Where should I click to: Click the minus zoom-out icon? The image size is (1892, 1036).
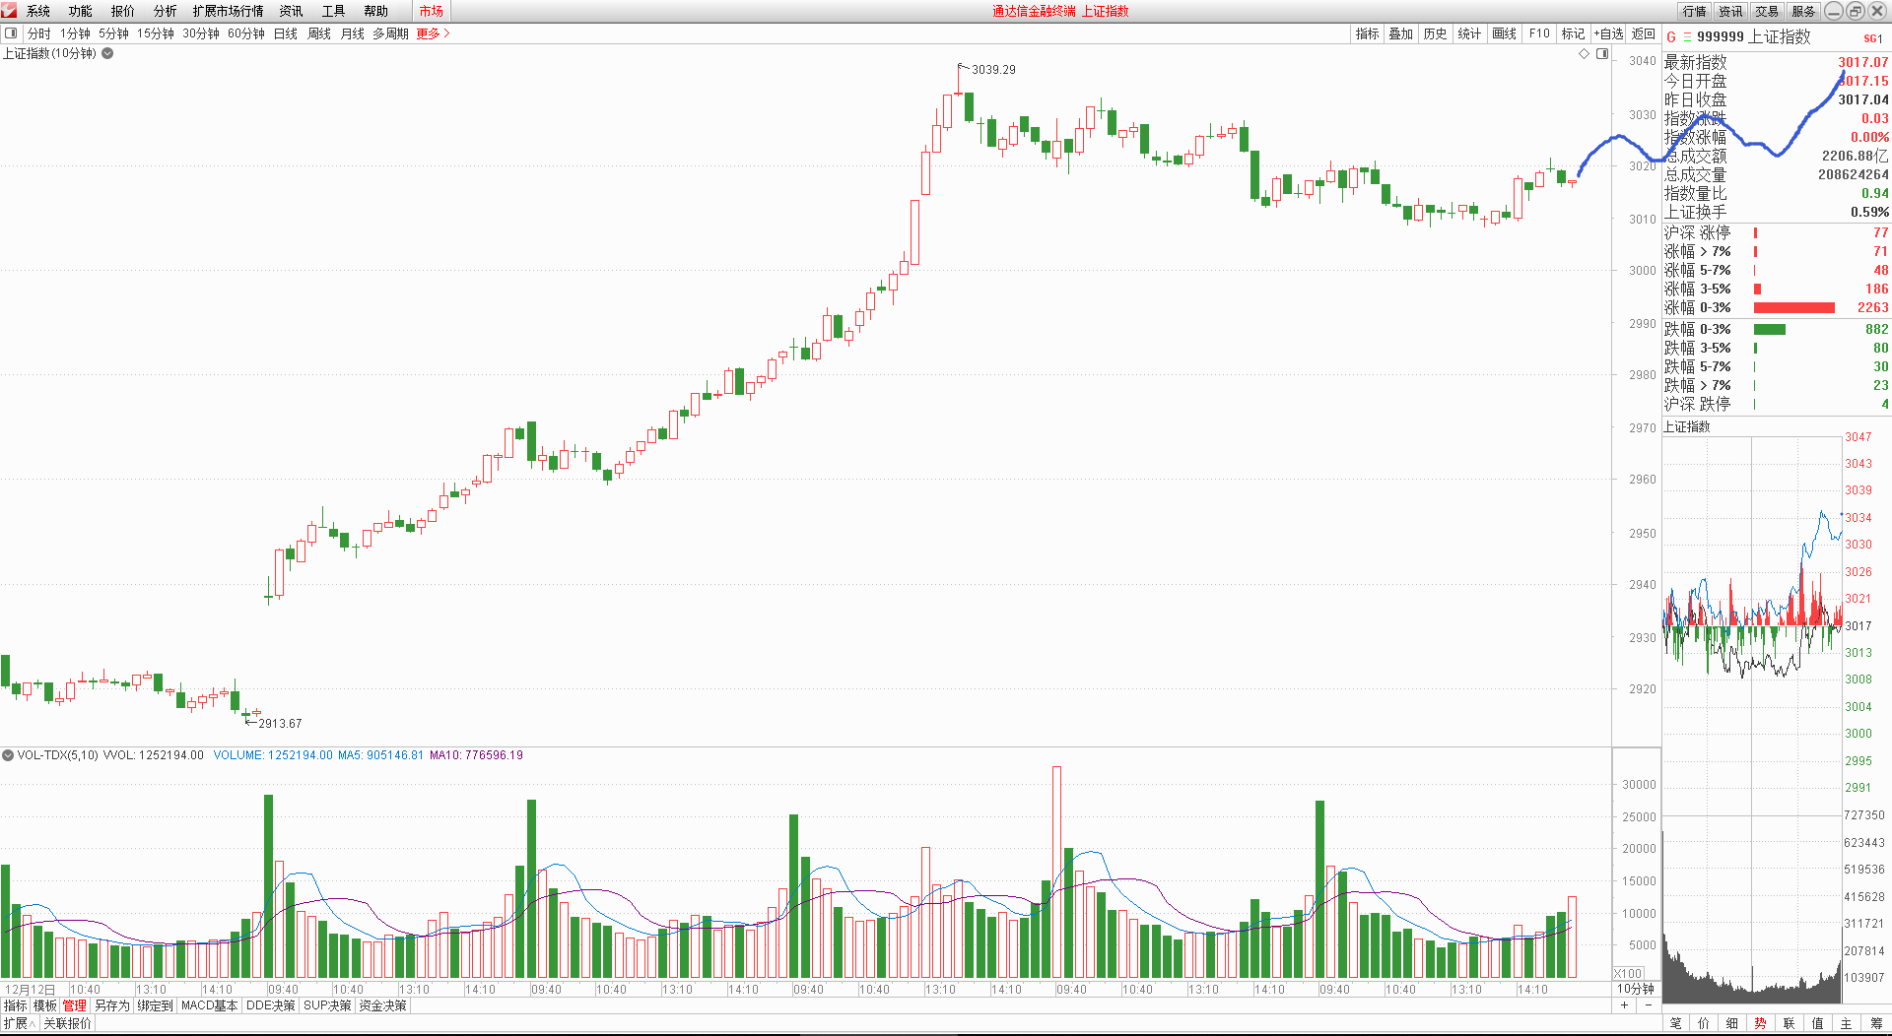point(1648,1005)
